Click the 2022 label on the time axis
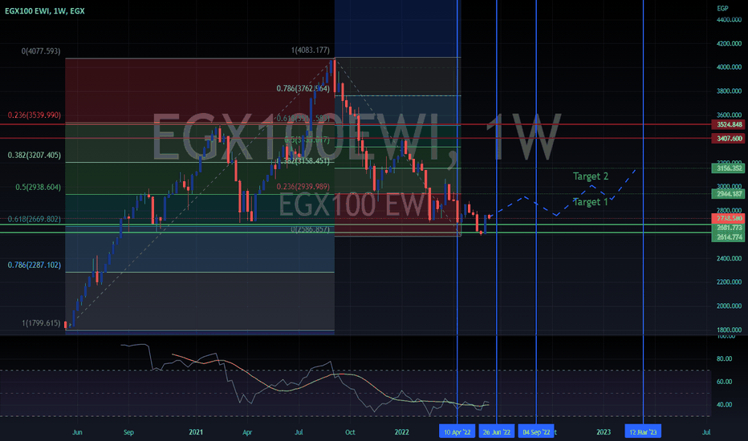Screen dimensions: 748x441 tap(401, 432)
